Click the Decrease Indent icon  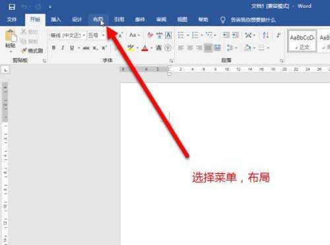click(226, 35)
